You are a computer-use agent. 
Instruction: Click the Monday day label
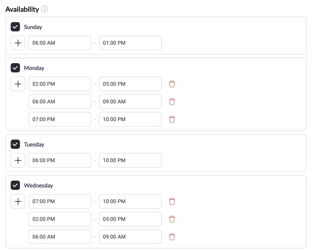click(34, 68)
